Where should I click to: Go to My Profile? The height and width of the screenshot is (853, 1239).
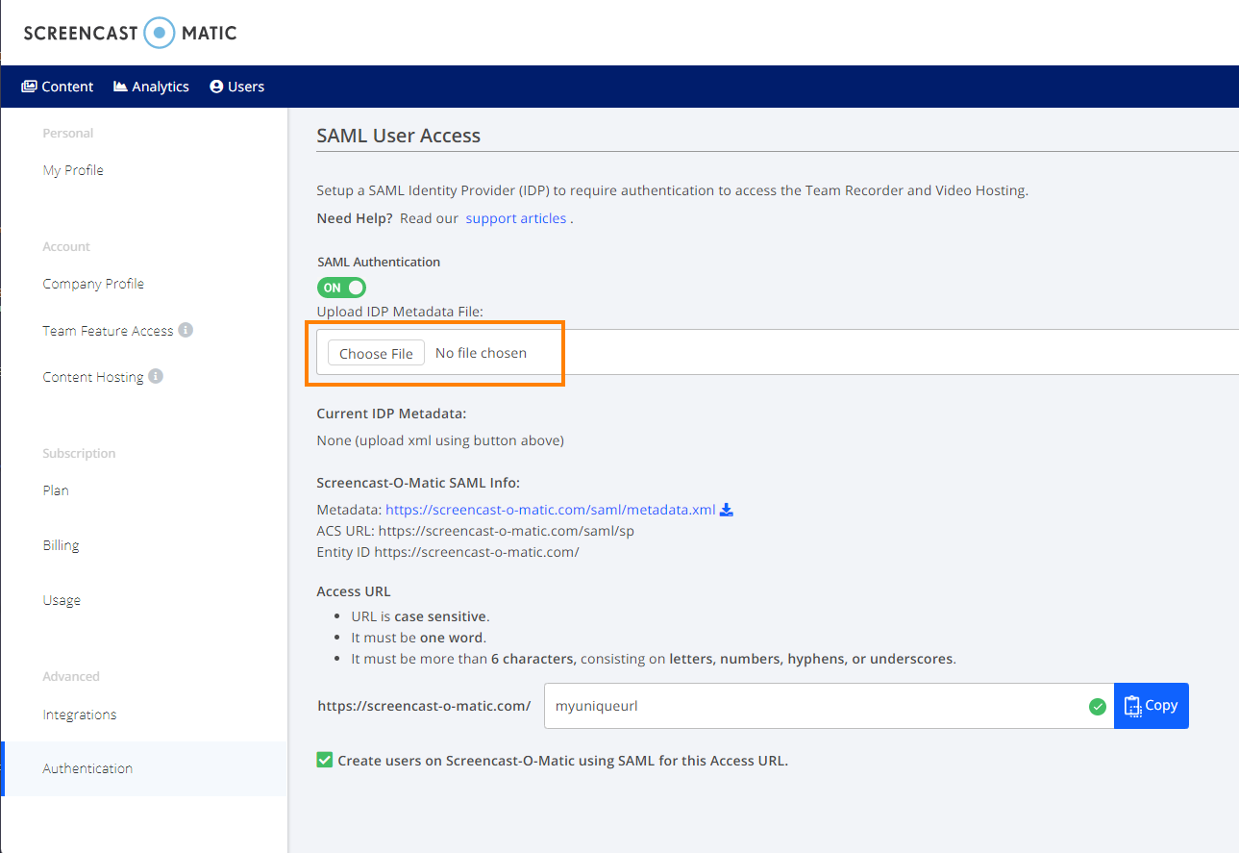[73, 170]
